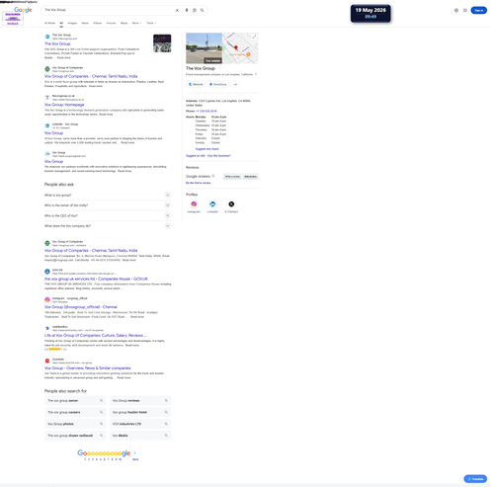This screenshot has width=494, height=487.
Task: Click the Next pagination link
Action: (135, 459)
